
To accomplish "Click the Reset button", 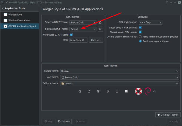I will coord(80,121).
